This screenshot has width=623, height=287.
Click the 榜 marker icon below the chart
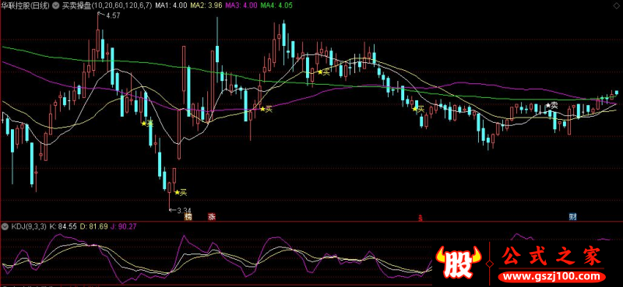click(x=188, y=217)
